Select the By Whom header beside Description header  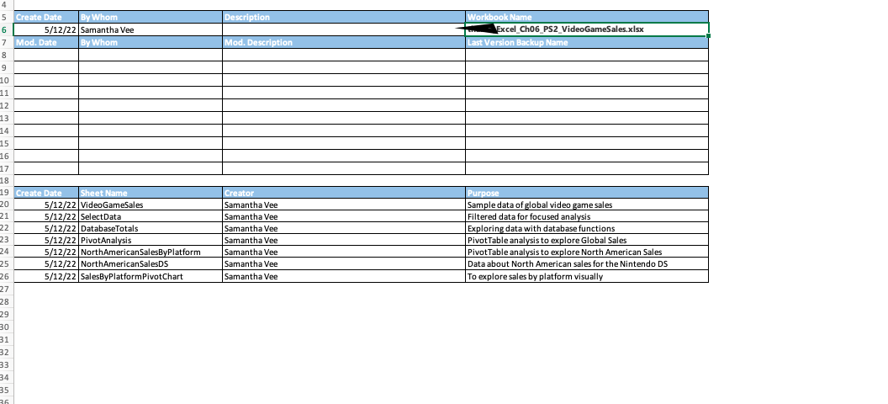pyautogui.click(x=151, y=17)
